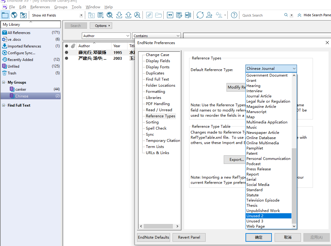Image resolution: width=331 pixels, height=246 pixels.
Task: Open the Help question-mark icon
Action: (234, 15)
